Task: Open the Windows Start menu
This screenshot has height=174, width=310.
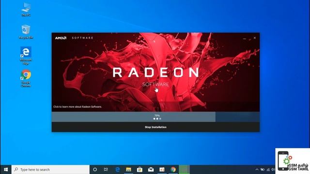Action: (x=6, y=170)
